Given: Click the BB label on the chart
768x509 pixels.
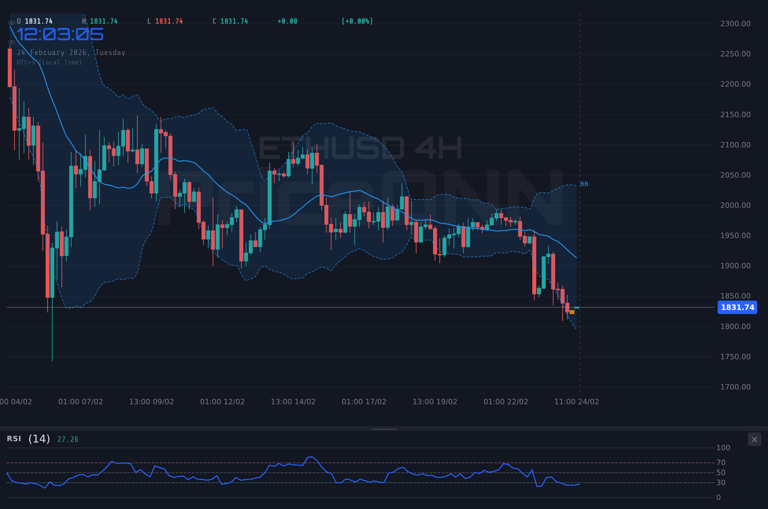Looking at the screenshot, I should (584, 184).
